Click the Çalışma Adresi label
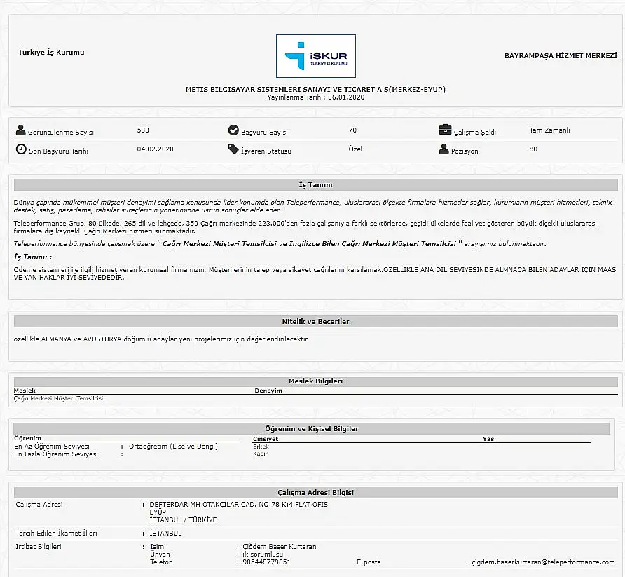 (x=39, y=504)
